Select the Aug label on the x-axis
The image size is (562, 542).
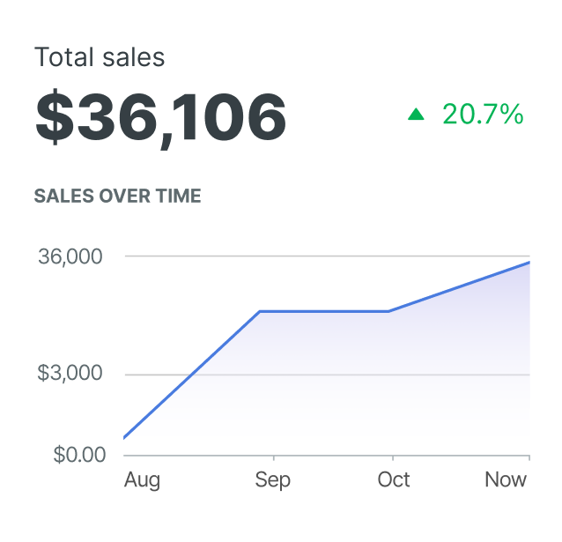point(142,480)
